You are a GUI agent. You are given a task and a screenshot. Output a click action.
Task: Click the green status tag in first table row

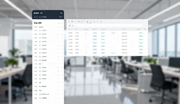point(113,33)
